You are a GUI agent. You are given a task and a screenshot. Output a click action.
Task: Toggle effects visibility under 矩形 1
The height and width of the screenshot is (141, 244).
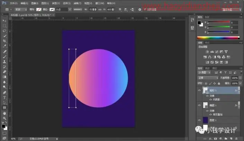point(207,96)
